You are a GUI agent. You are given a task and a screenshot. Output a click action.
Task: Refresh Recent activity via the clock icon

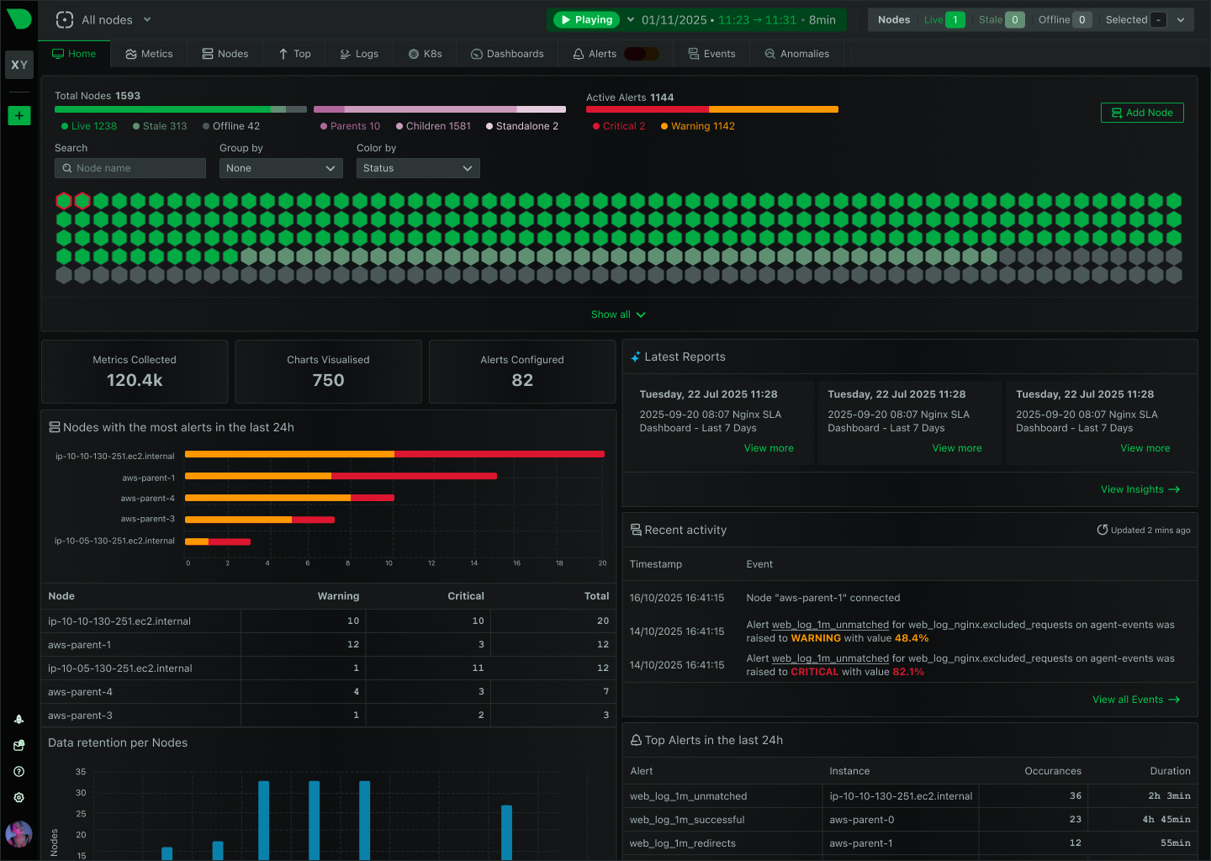(1103, 530)
